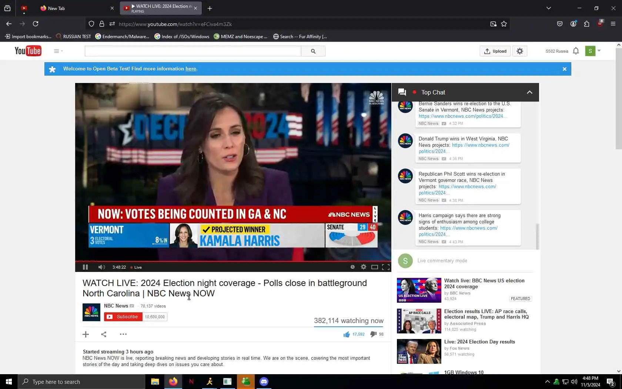Dislike the video thumbs down
Viewport: 622px width, 389px height.
(x=373, y=334)
